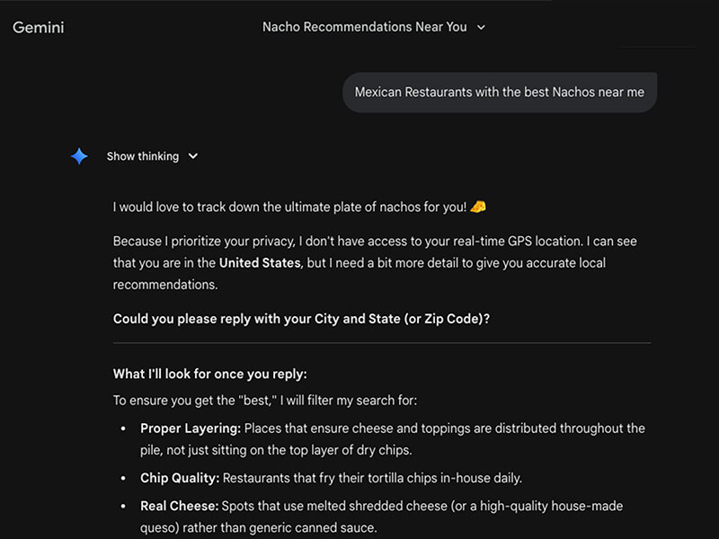Select the user's nachos question bubble
Viewport: 719px width, 539px height.
pyautogui.click(x=499, y=92)
